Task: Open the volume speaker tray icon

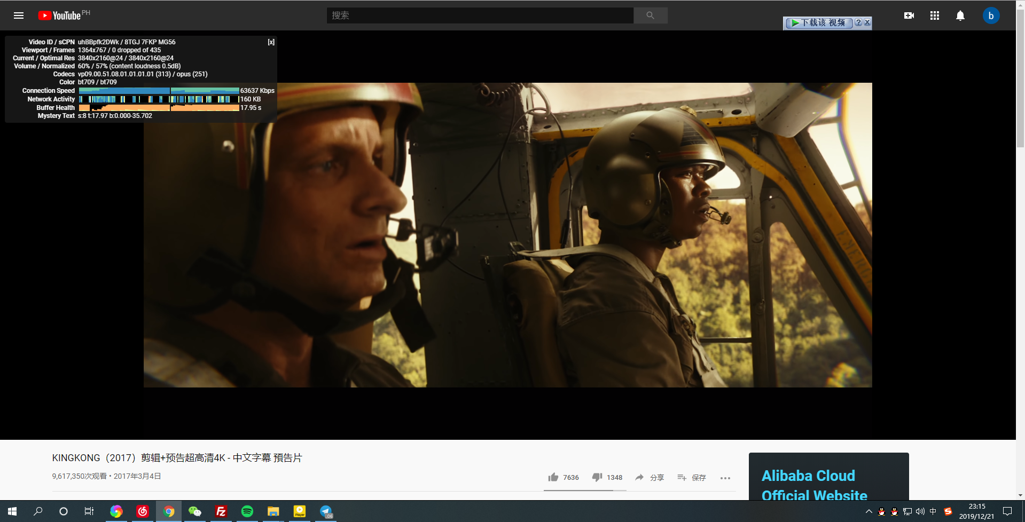Action: pos(920,511)
